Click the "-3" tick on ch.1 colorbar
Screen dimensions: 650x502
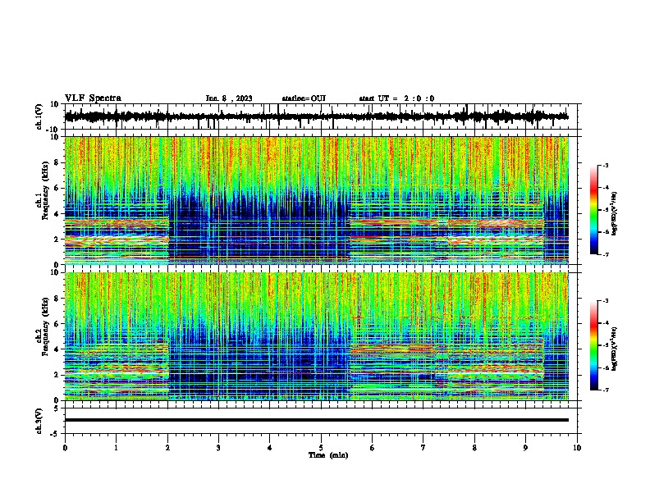tap(606, 165)
